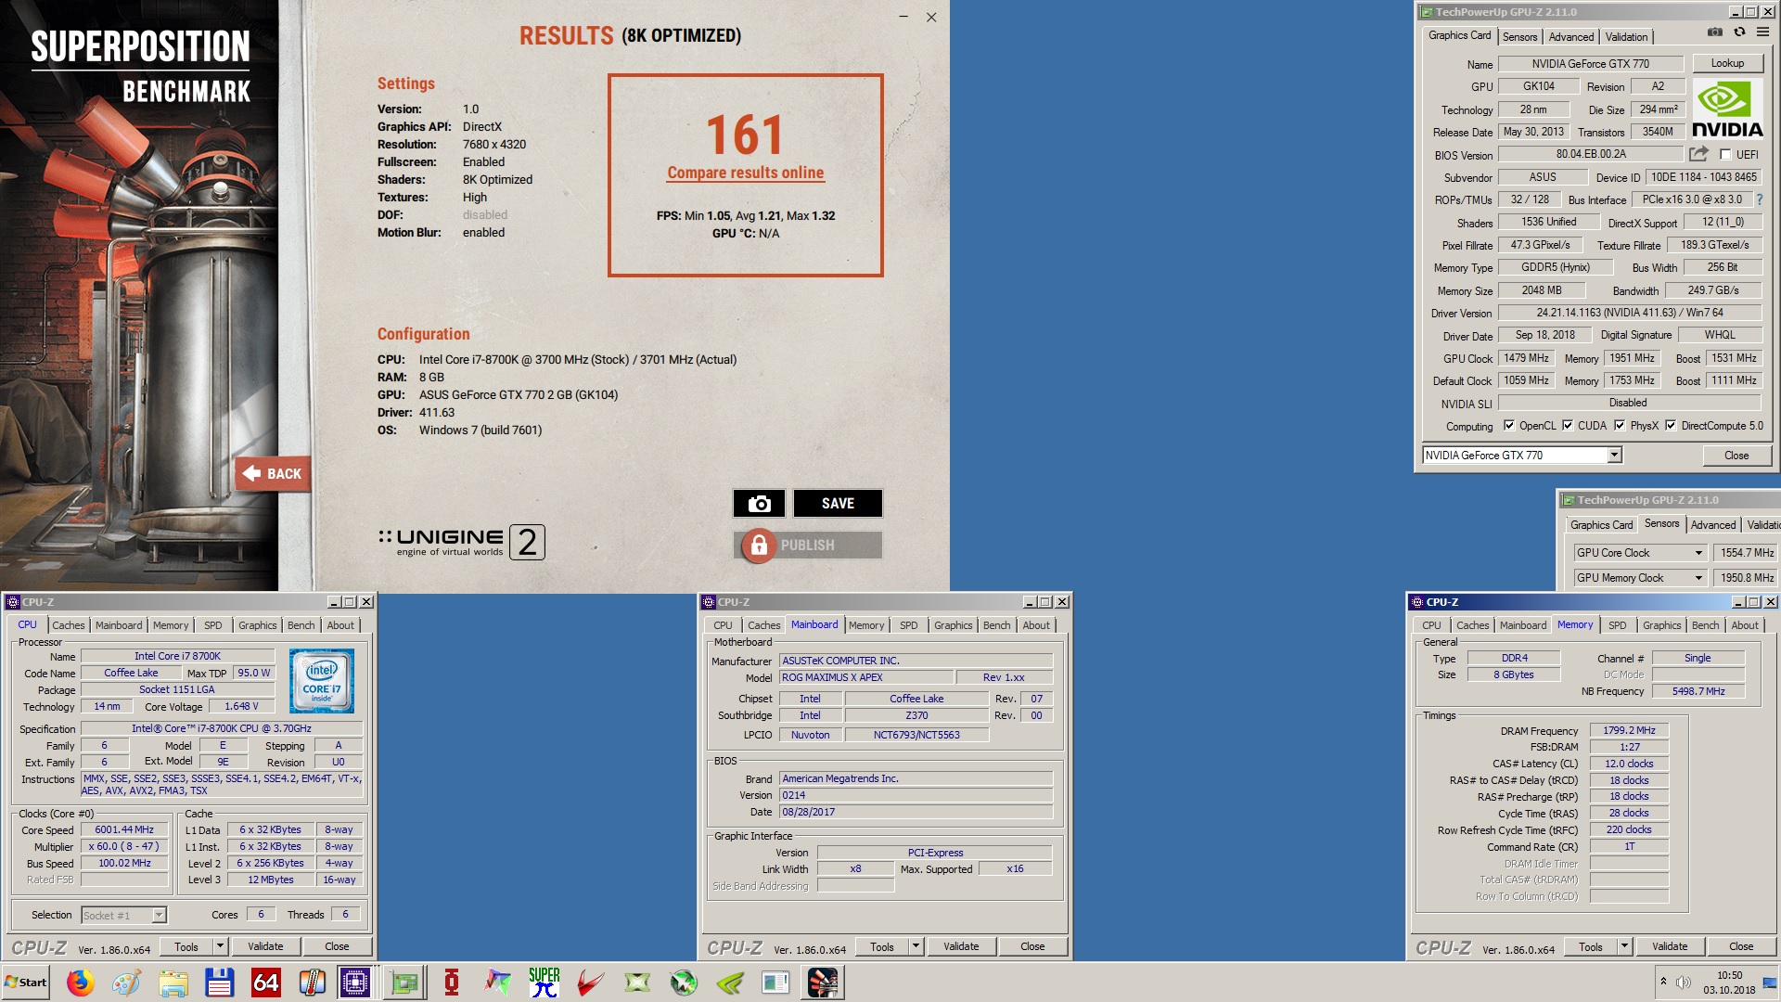Go BACK in Superposition benchmark
The height and width of the screenshot is (1002, 1781).
[x=273, y=473]
